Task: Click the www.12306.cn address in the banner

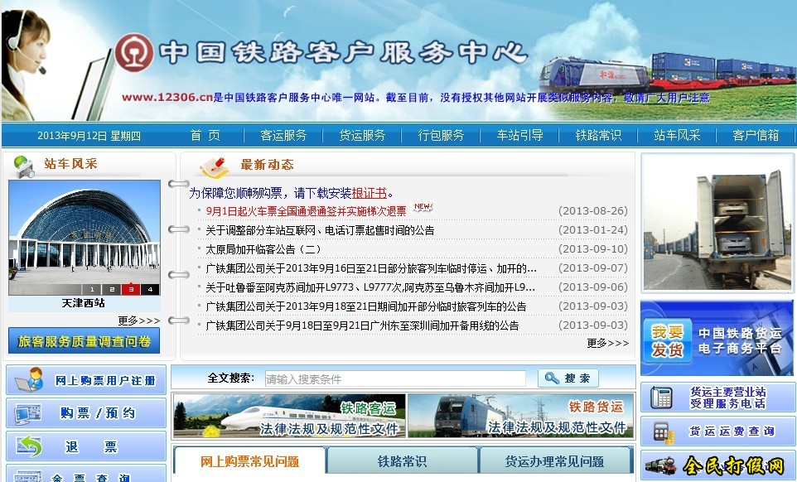Action: [x=167, y=97]
